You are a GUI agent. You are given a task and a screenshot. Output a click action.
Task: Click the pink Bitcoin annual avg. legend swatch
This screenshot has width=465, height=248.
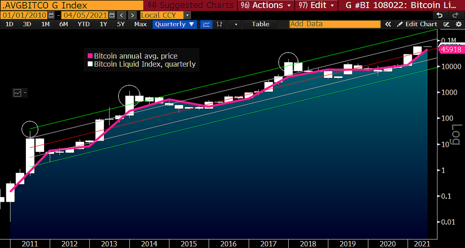[91, 56]
